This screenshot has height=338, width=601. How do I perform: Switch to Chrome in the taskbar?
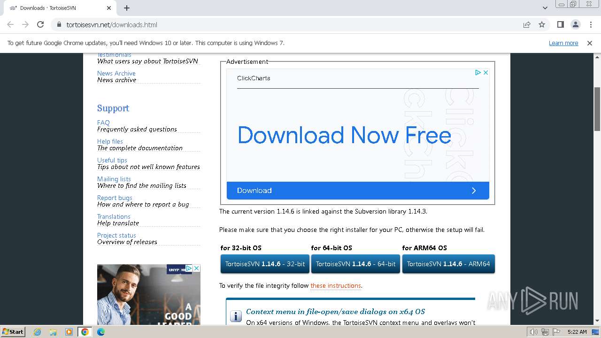pyautogui.click(x=85, y=332)
